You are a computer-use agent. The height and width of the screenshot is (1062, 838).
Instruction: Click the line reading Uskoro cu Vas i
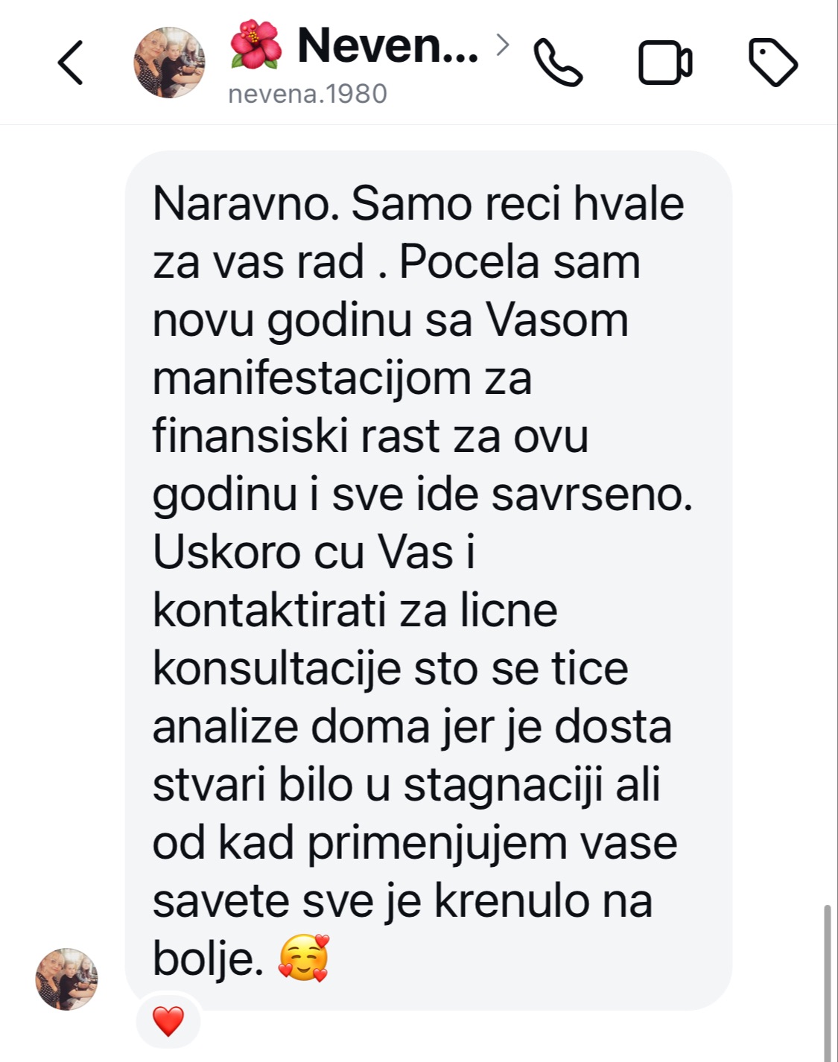click(314, 552)
